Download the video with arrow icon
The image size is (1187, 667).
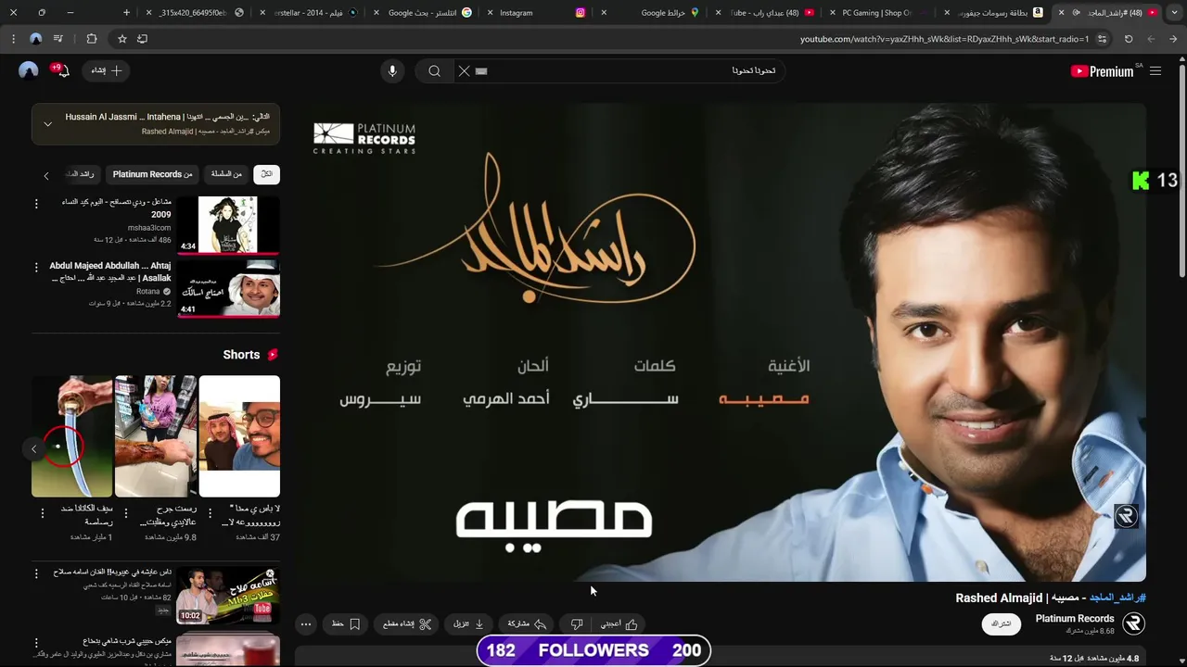click(x=468, y=624)
